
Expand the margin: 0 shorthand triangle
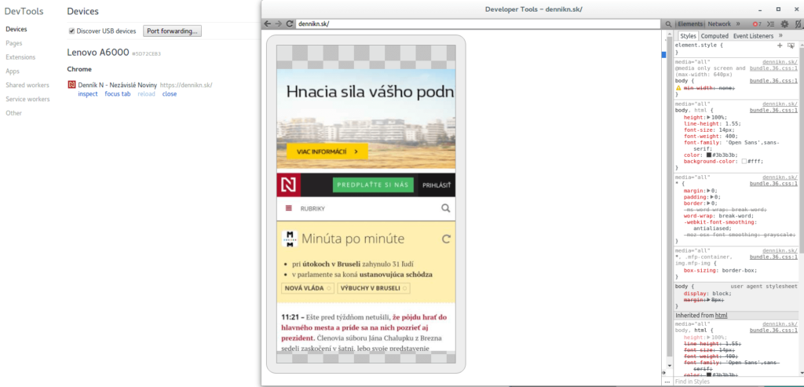(709, 191)
